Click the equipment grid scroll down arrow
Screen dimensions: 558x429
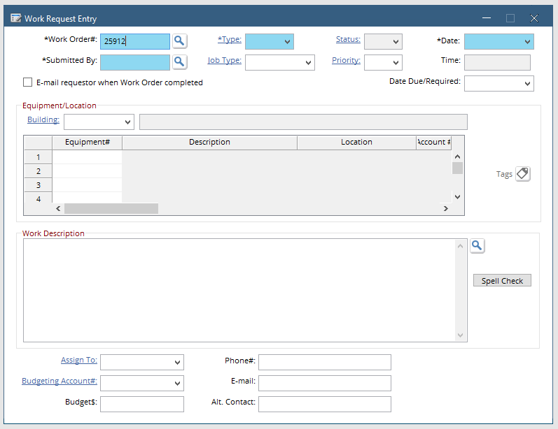point(458,197)
